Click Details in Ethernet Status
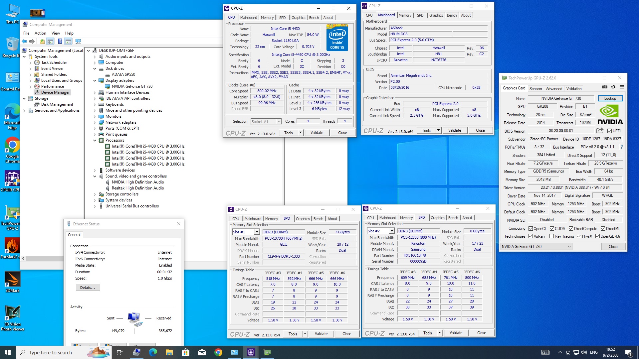This screenshot has height=359, width=639. [88, 288]
